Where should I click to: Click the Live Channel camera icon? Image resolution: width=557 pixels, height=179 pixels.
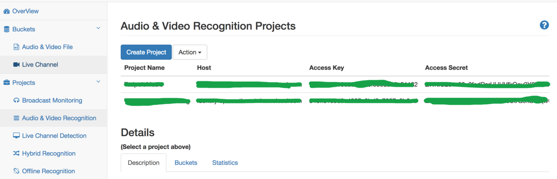pos(16,65)
